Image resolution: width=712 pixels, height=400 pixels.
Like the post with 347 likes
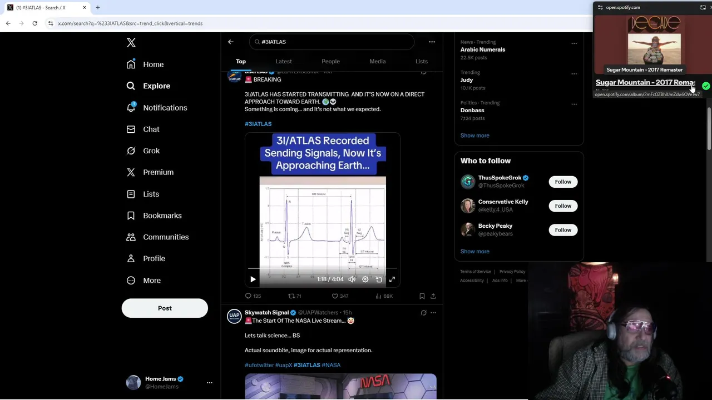(340, 296)
